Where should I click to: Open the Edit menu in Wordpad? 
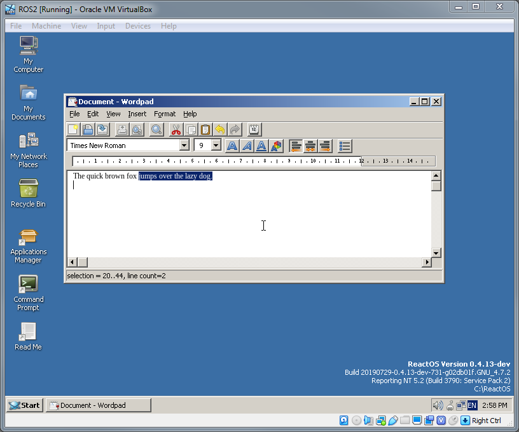(x=93, y=114)
